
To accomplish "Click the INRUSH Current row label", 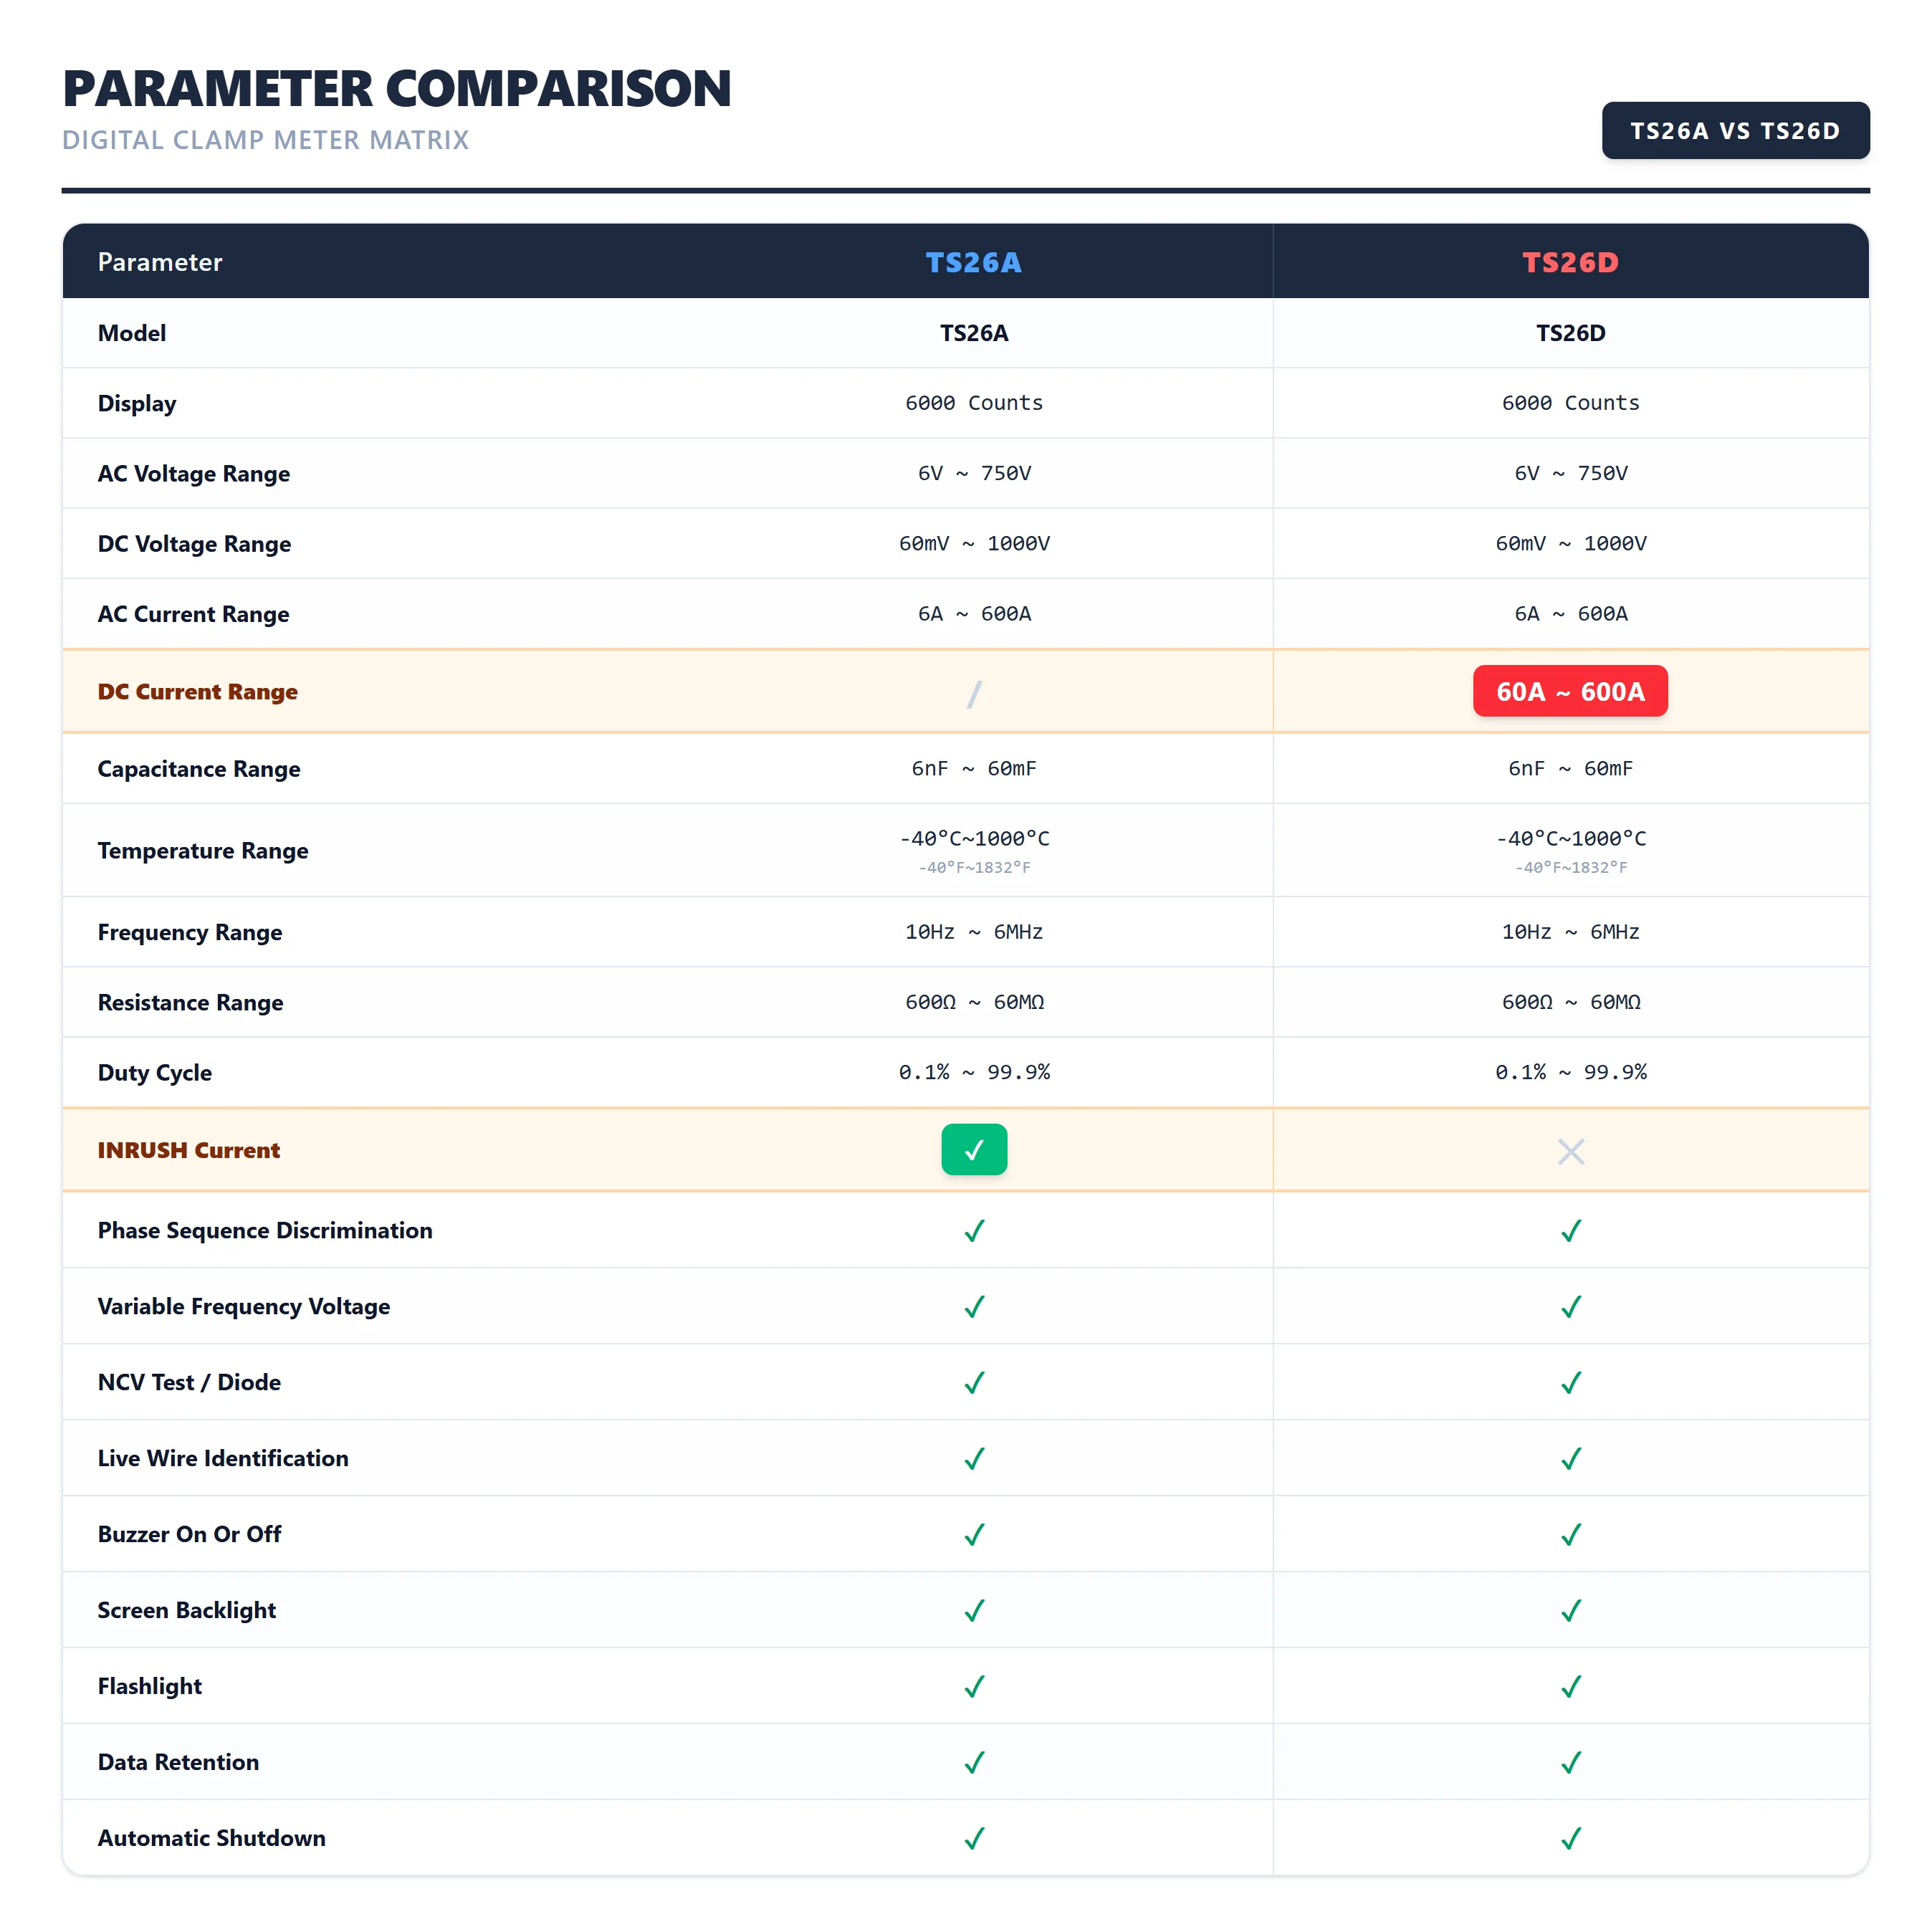I will pos(189,1150).
